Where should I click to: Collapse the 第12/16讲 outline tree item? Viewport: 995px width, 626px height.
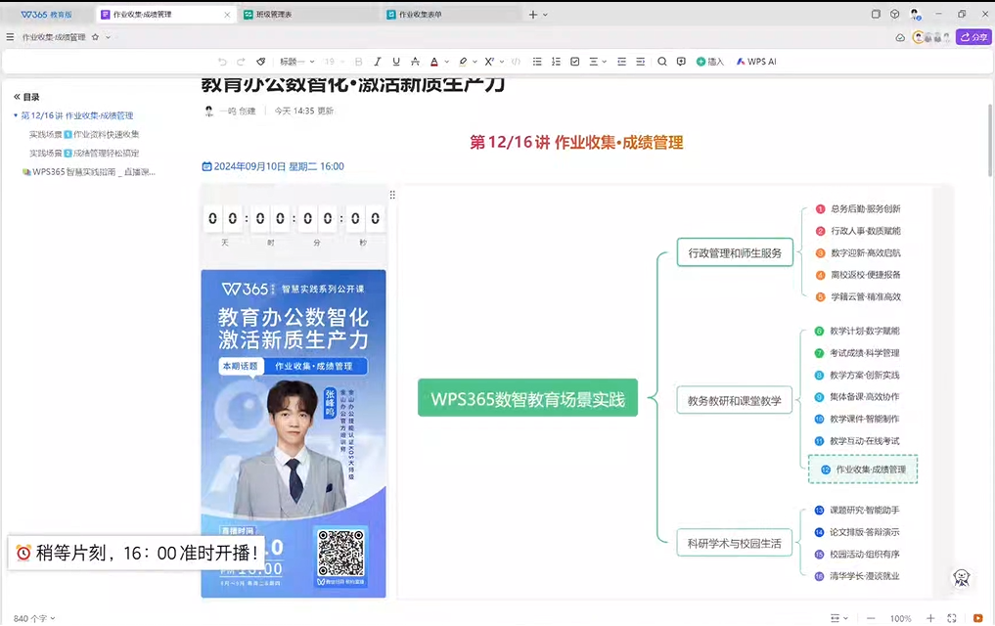click(x=15, y=115)
